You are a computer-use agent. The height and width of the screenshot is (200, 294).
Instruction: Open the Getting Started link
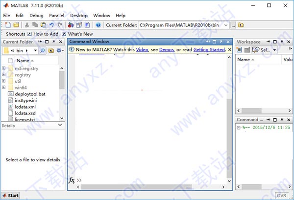click(209, 50)
